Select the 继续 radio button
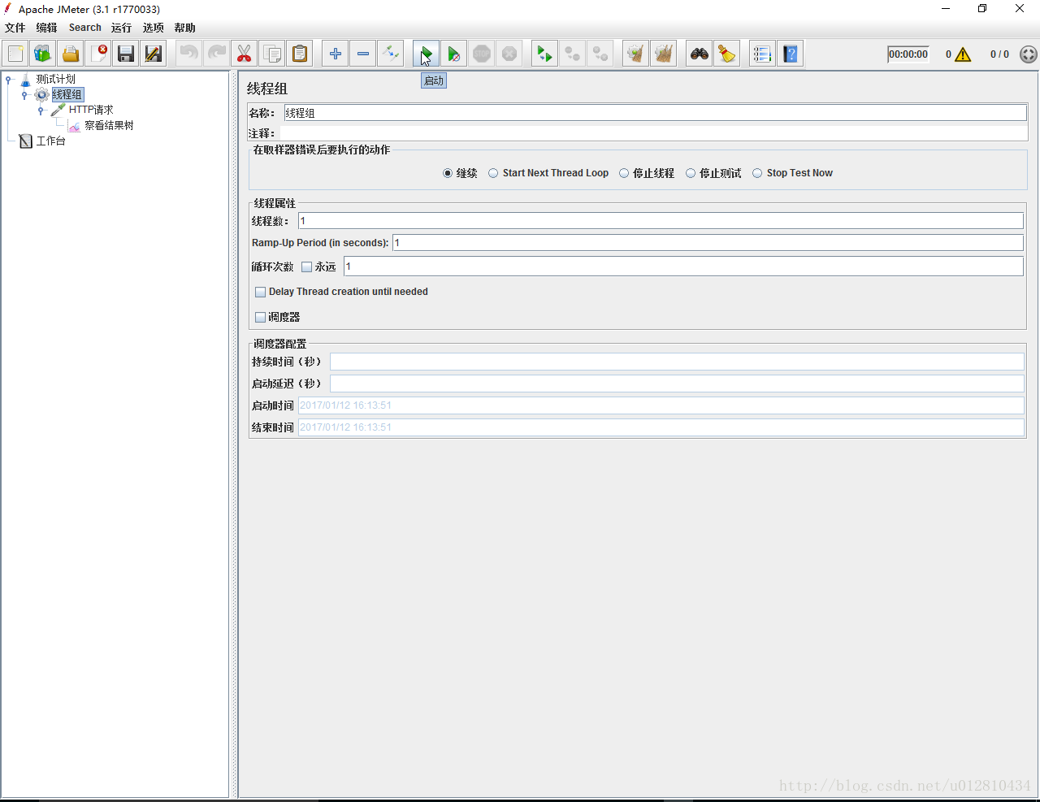Viewport: 1040px width, 802px height. coord(448,173)
